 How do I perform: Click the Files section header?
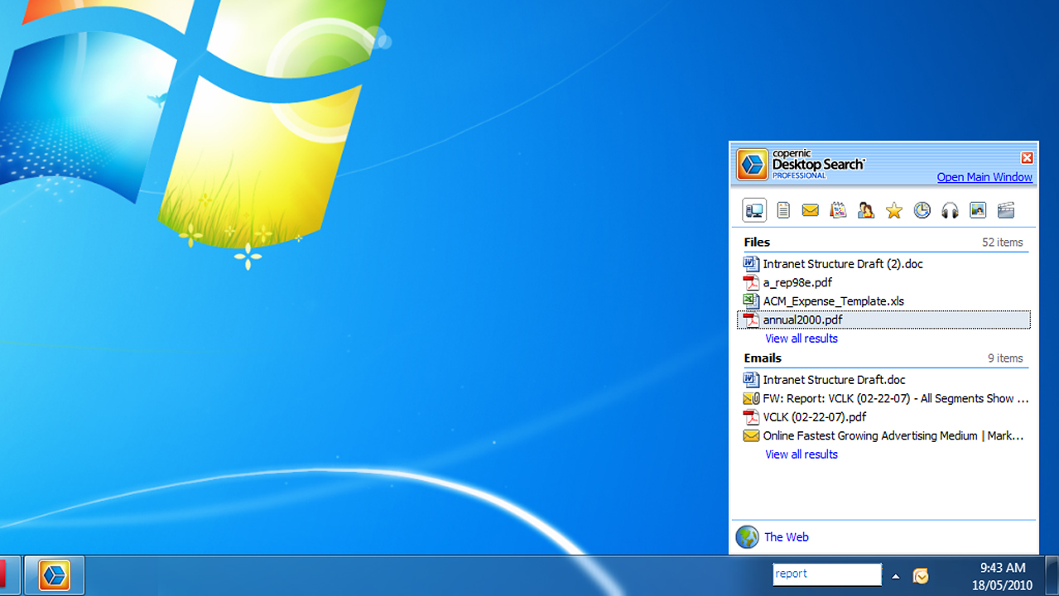coord(757,243)
